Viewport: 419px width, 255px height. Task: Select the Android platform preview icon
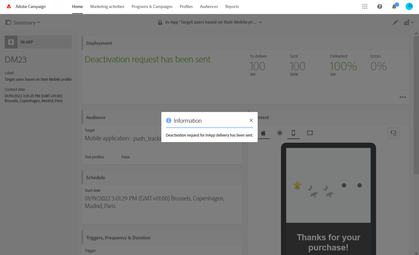279,133
